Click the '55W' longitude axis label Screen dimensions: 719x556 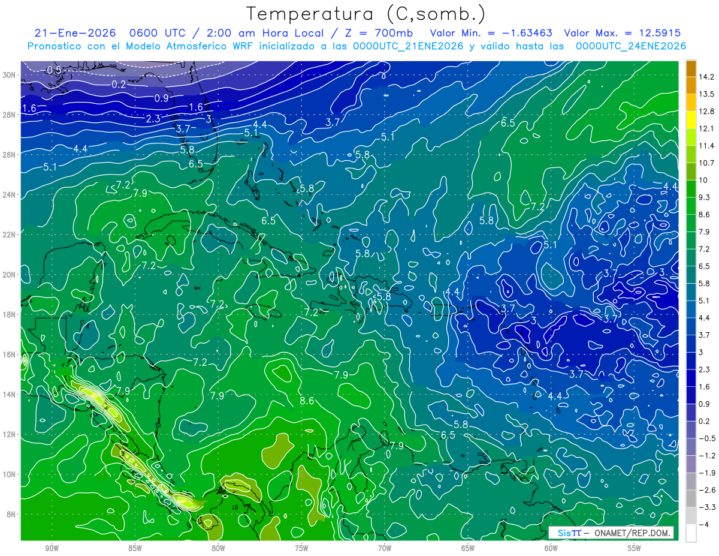click(634, 549)
